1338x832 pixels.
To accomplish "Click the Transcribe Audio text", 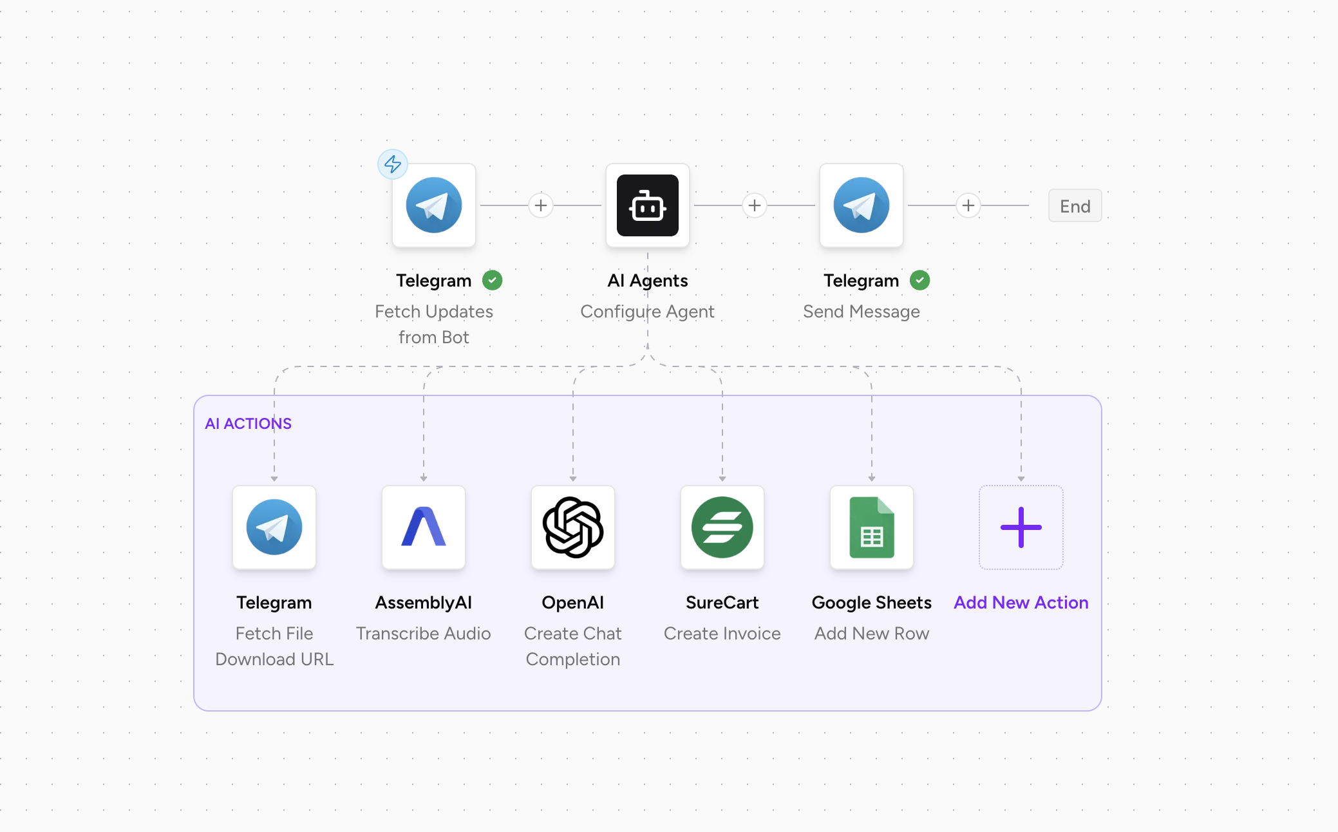I will click(424, 634).
